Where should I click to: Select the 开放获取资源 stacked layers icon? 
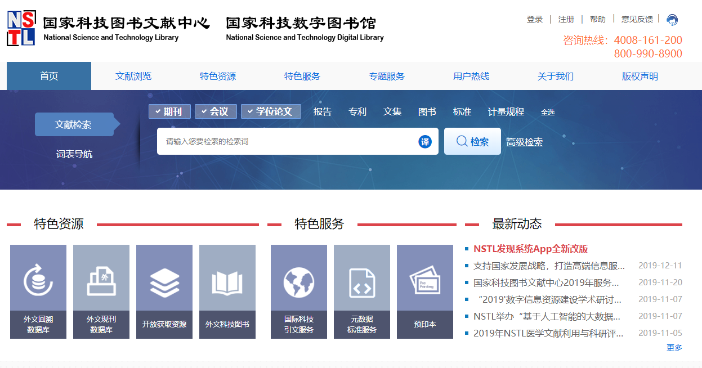[x=164, y=280]
